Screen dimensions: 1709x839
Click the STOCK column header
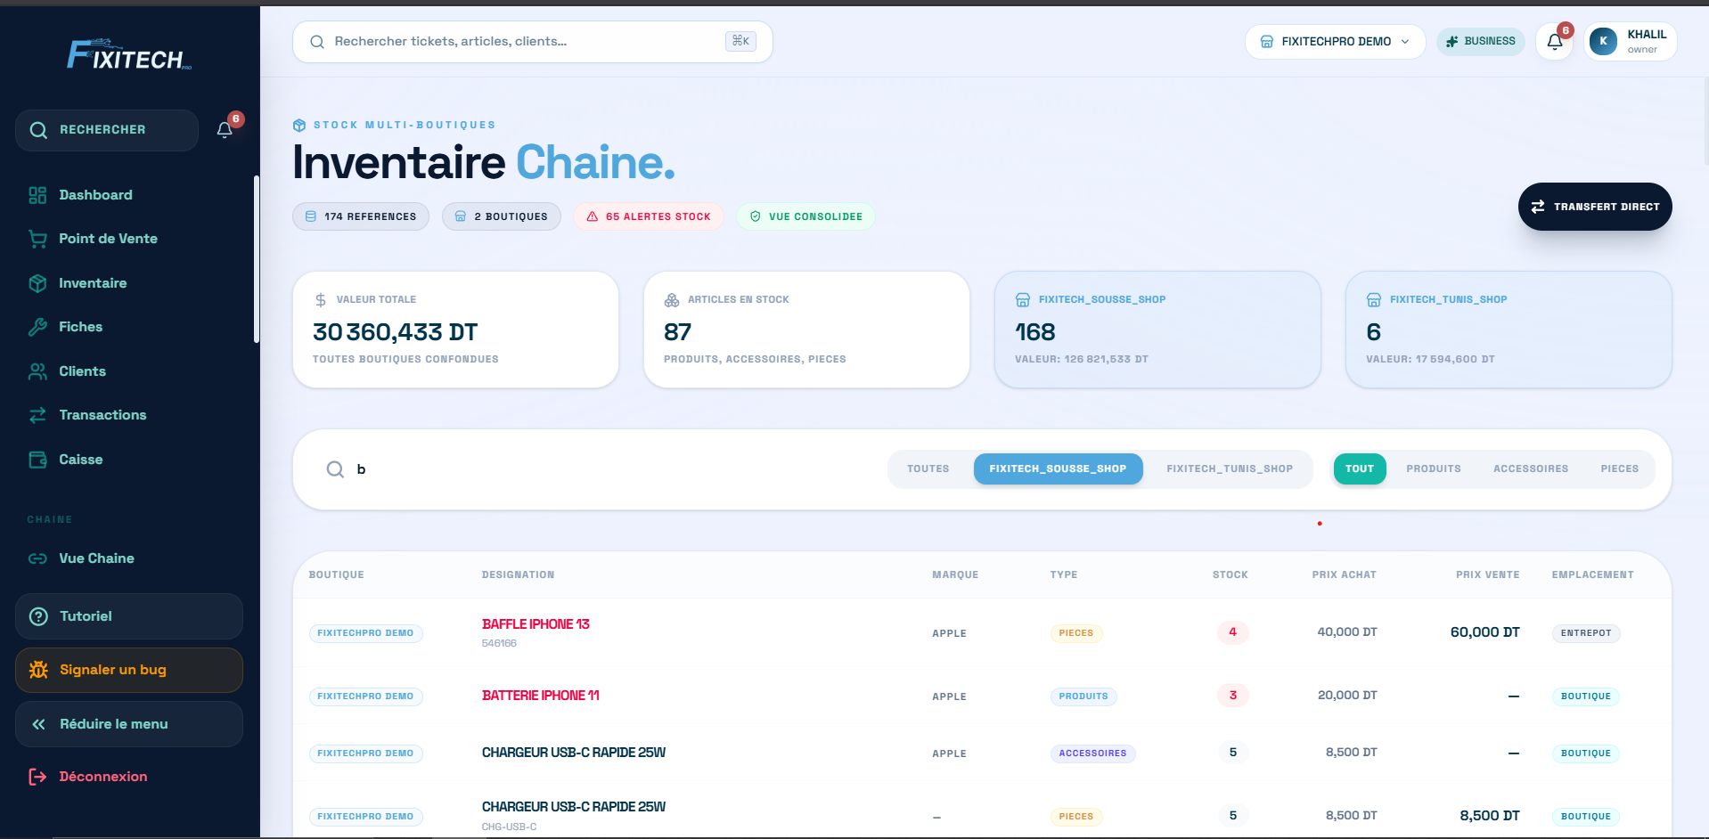pos(1231,575)
